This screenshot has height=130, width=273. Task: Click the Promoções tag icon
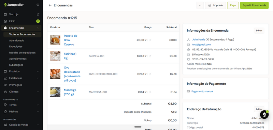pos(5,85)
